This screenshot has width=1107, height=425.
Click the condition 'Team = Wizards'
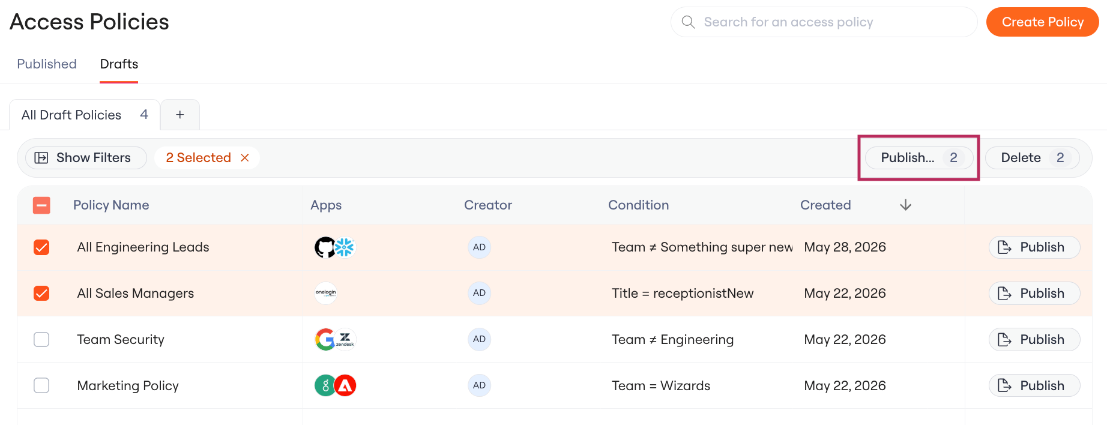pyautogui.click(x=661, y=385)
